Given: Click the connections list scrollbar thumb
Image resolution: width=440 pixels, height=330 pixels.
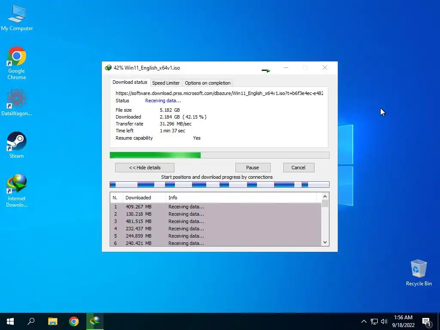Looking at the screenshot, I should [x=325, y=203].
